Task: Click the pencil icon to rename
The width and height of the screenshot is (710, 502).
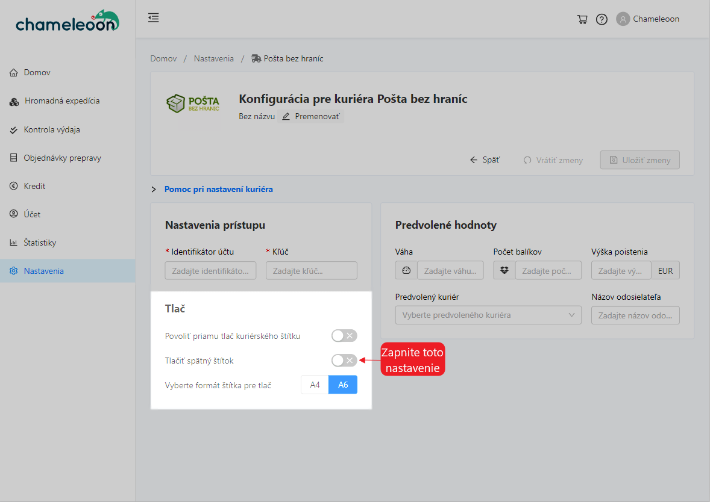Action: pos(286,116)
